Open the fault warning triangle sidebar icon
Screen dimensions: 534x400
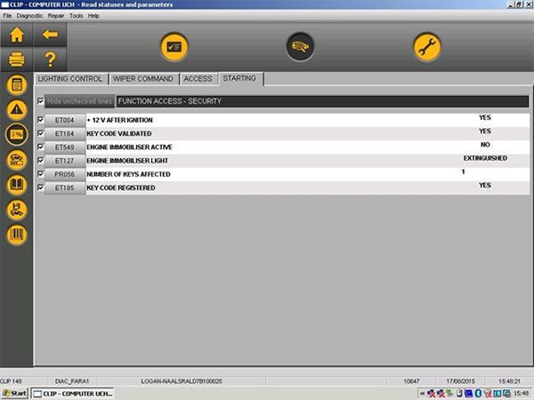[x=16, y=109]
